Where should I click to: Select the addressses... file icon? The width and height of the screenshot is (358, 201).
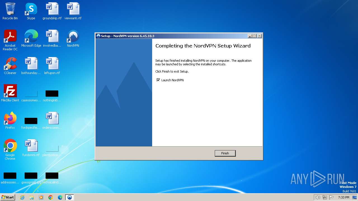pos(10,178)
